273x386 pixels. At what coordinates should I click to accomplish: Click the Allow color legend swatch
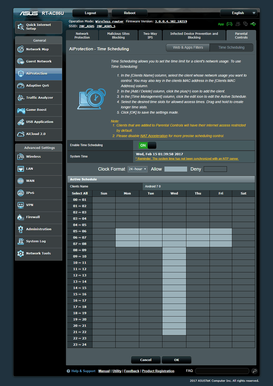176,169
